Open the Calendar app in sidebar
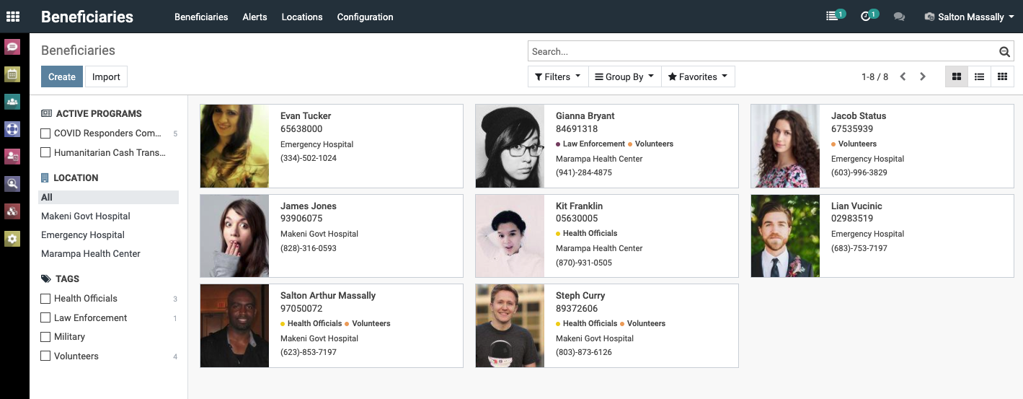1023x399 pixels. point(12,74)
